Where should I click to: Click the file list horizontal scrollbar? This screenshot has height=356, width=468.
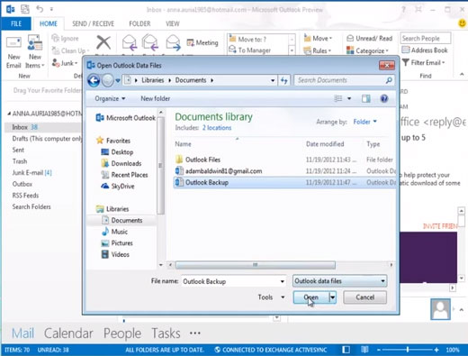(x=256, y=265)
